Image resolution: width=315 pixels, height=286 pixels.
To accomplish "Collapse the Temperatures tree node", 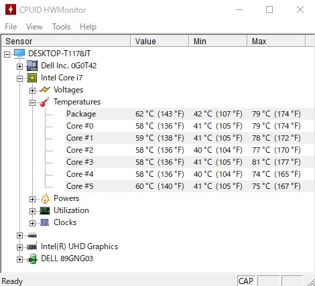I will (x=32, y=102).
